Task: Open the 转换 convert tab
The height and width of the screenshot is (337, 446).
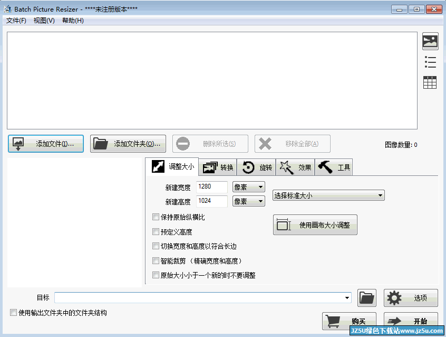Action: point(218,167)
